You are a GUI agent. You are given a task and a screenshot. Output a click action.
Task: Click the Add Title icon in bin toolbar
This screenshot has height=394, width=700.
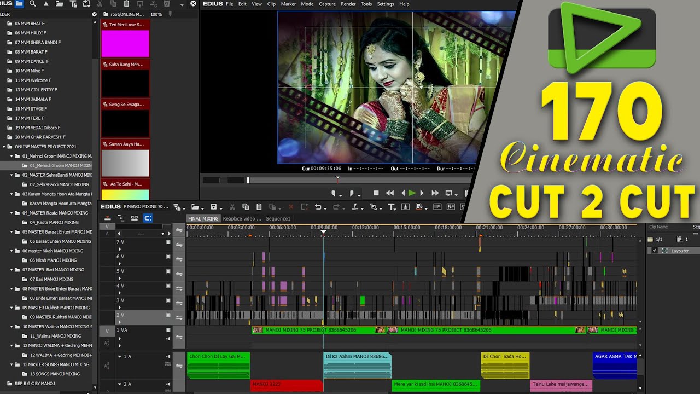pos(73,4)
